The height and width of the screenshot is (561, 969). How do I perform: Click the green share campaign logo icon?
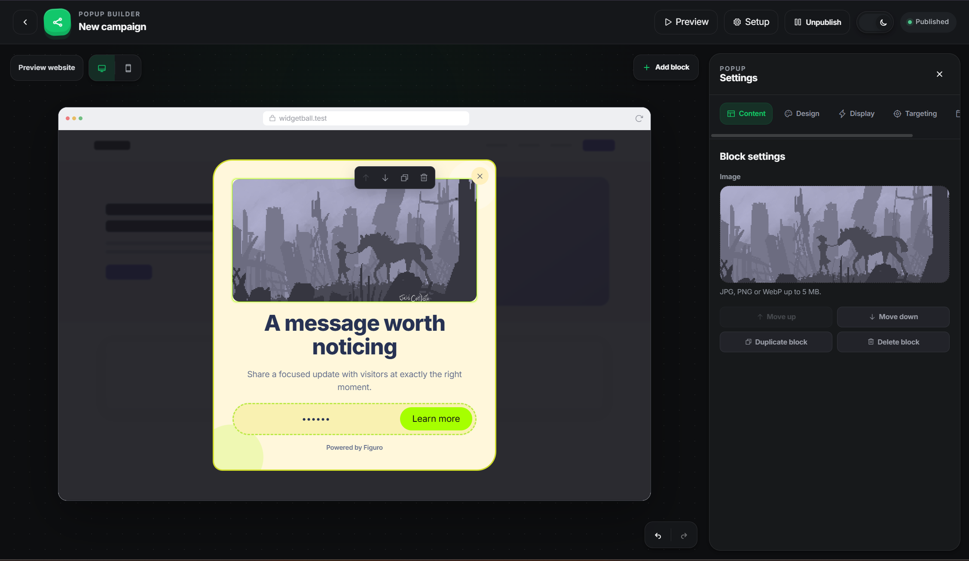click(58, 22)
